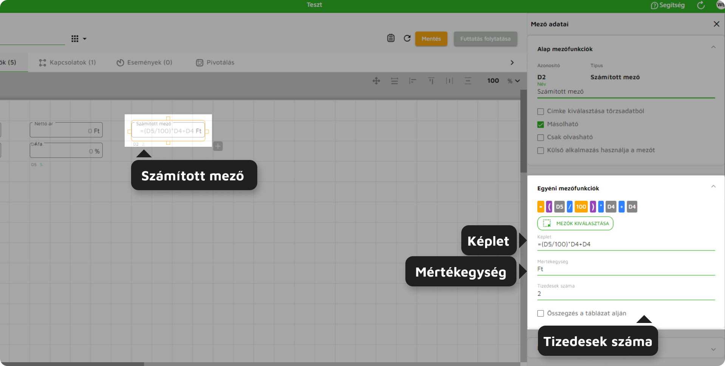Click the blue multiplication token
This screenshot has width=725, height=366.
tap(601, 207)
